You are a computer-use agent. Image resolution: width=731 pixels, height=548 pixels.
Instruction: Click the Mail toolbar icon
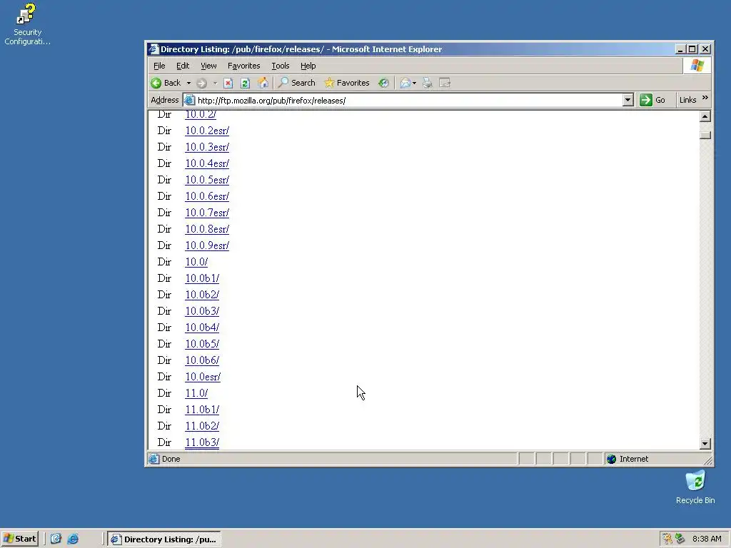(x=405, y=83)
